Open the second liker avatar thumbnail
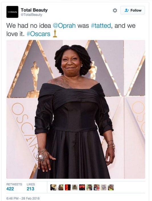152x201 pixels. point(60,187)
